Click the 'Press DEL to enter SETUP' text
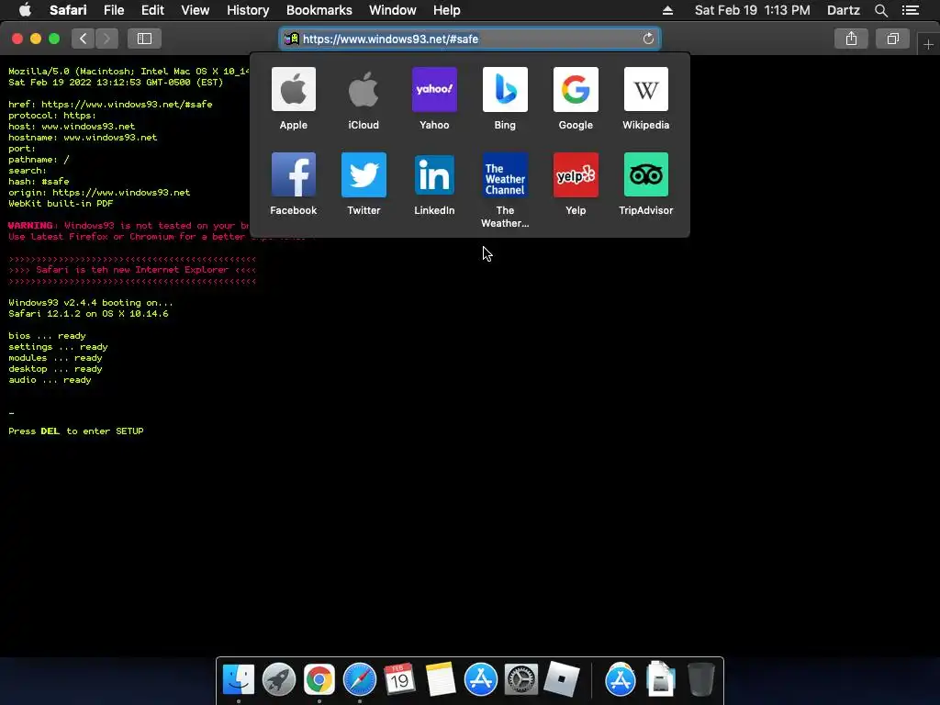 (75, 431)
